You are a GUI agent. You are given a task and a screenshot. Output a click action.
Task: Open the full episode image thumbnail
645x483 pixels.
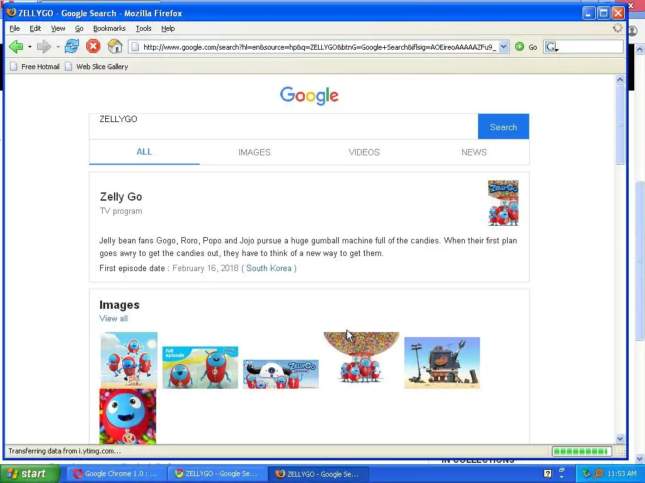click(200, 367)
